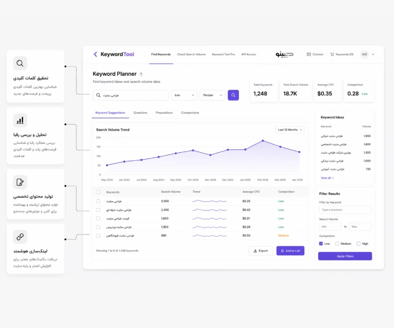Open the Iran country dropdown
This screenshot has width=394, height=328.
pyautogui.click(x=184, y=95)
